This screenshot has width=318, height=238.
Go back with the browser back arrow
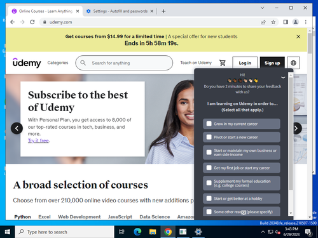[x=13, y=22]
